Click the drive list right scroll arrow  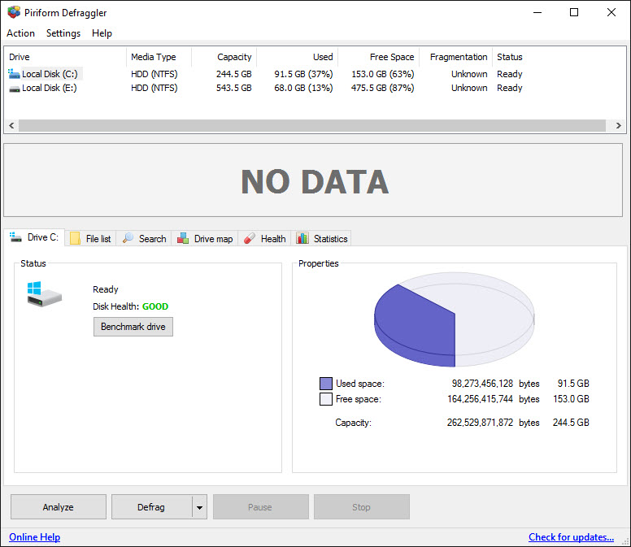point(619,125)
